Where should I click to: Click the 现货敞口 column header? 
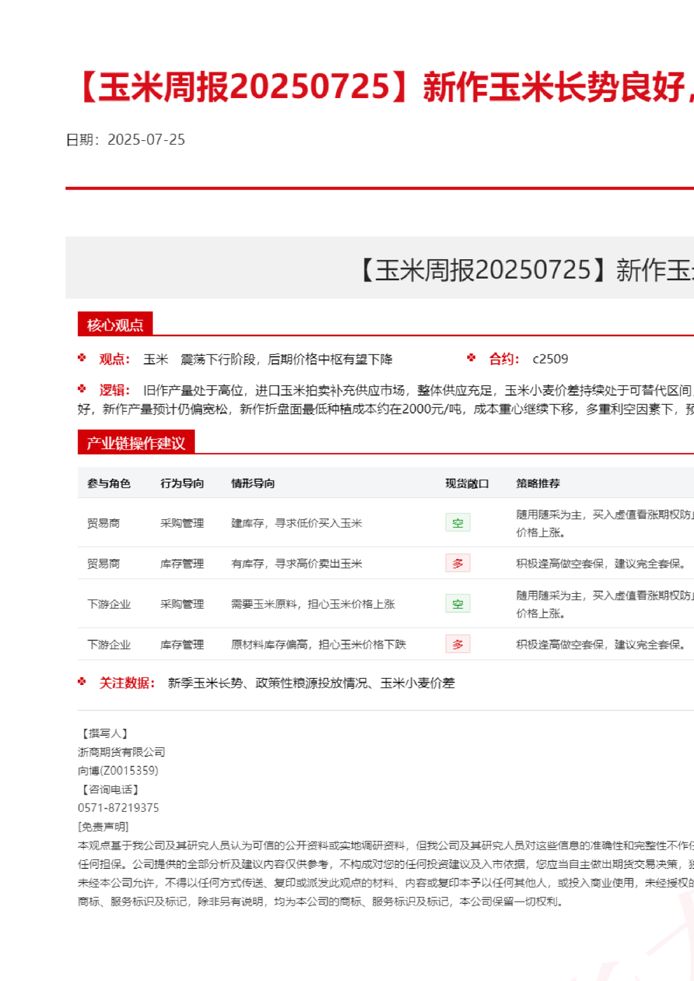pyautogui.click(x=467, y=483)
